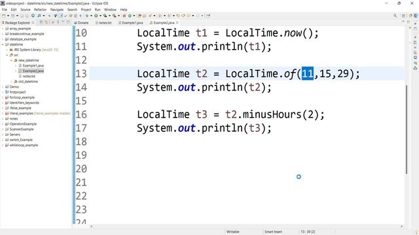
Task: Select notes.txt in Package Explorer tree
Action: pyautogui.click(x=29, y=76)
